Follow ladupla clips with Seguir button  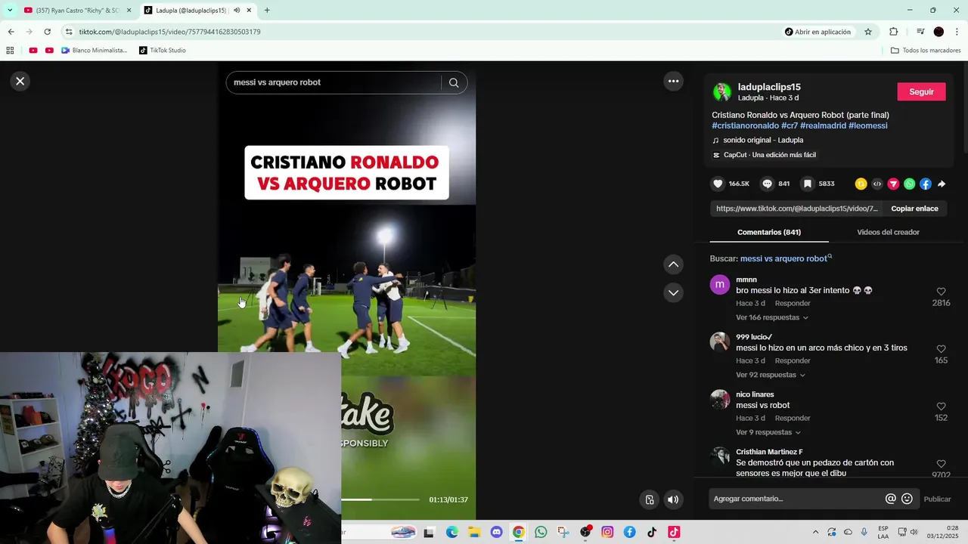coord(921,91)
